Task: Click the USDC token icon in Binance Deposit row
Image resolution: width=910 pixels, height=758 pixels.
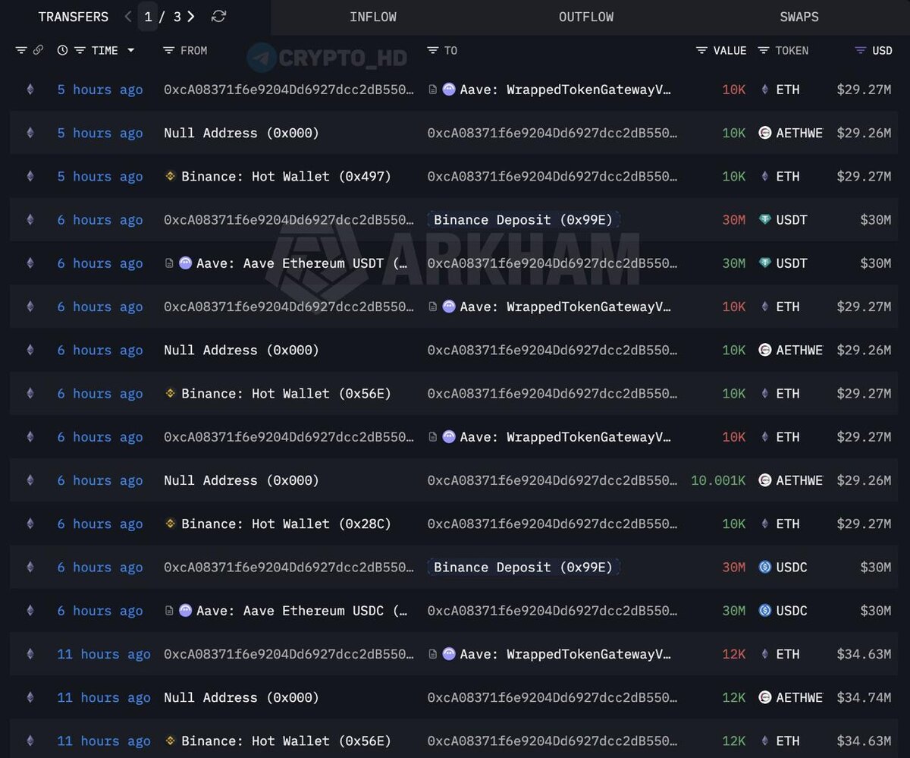Action: pos(765,568)
